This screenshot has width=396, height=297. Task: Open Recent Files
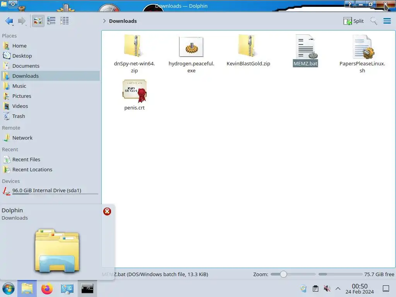[x=50, y=160]
